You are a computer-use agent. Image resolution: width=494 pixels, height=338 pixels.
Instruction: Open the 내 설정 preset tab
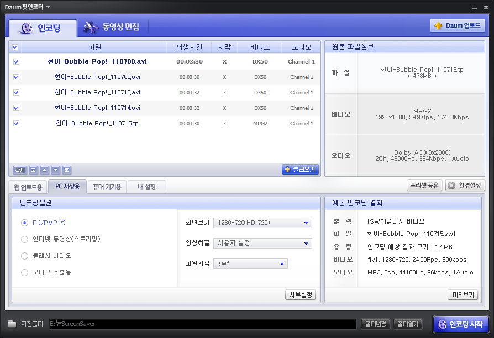(146, 187)
